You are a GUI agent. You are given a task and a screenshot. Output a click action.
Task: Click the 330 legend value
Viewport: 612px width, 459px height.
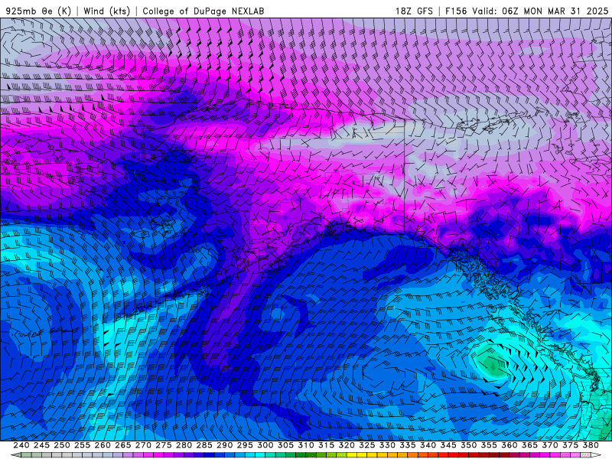click(387, 445)
